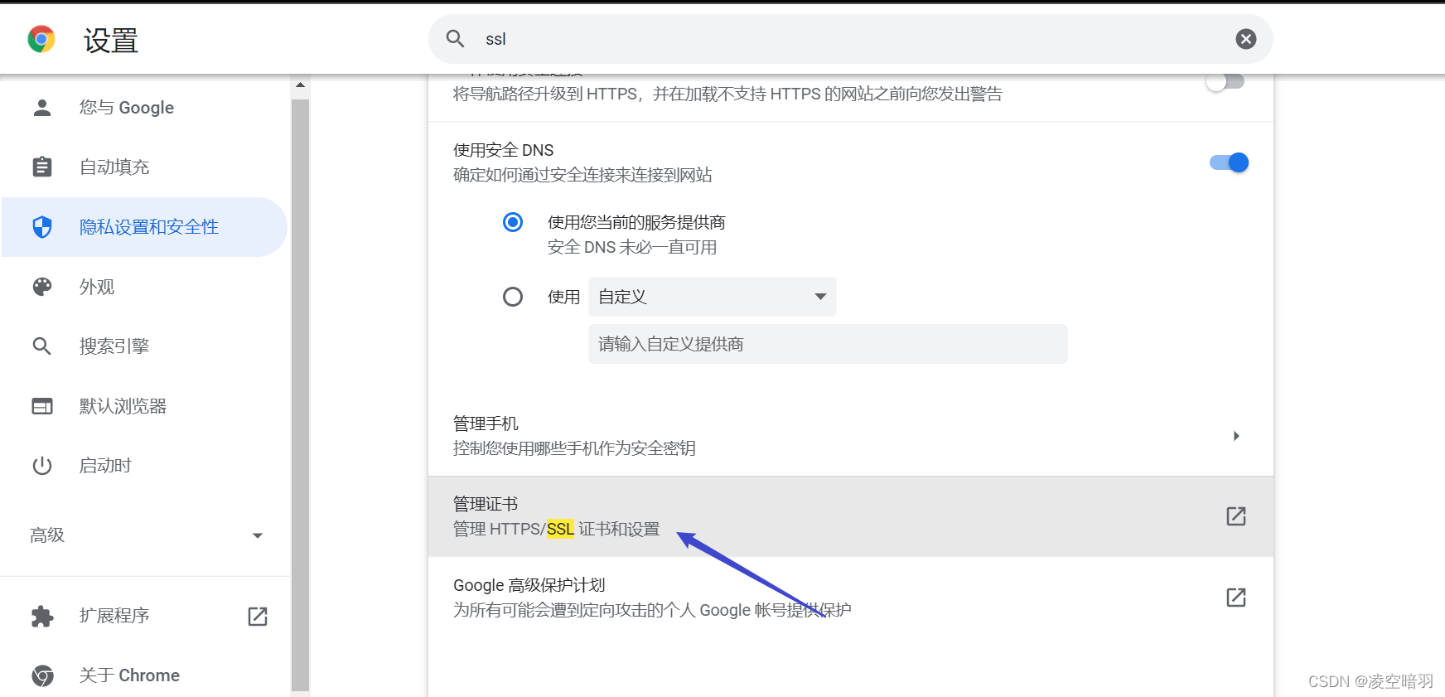This screenshot has width=1445, height=697.
Task: Open 管理手机 settings row
Action: [x=851, y=436]
